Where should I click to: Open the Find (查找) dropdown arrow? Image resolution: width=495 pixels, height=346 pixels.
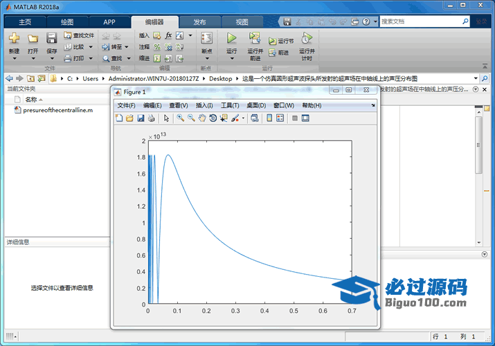tap(129, 58)
